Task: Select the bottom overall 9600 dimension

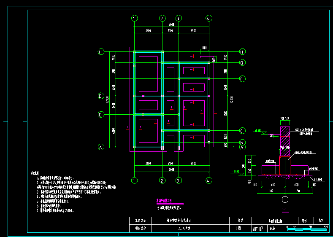Action: (x=171, y=170)
